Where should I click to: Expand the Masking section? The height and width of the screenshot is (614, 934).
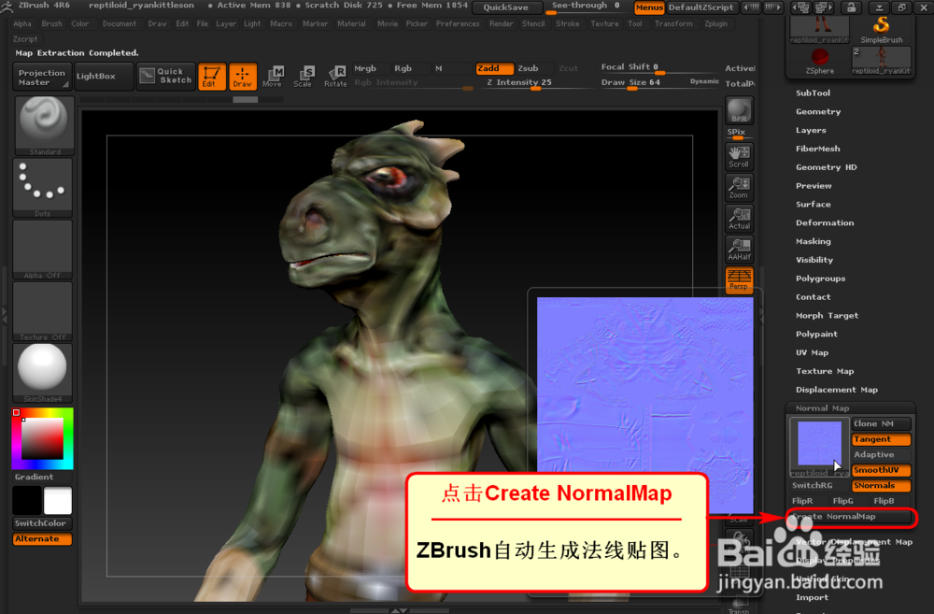pyautogui.click(x=814, y=241)
